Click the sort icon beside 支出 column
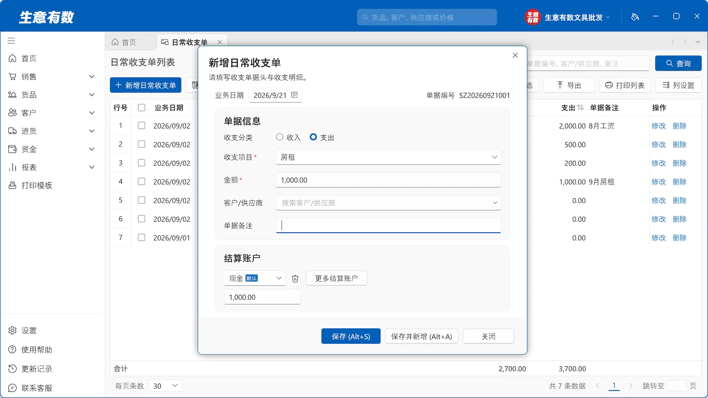The image size is (708, 398). (580, 107)
